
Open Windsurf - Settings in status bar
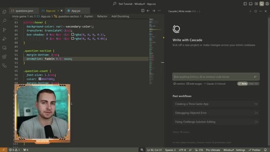tap(234, 150)
